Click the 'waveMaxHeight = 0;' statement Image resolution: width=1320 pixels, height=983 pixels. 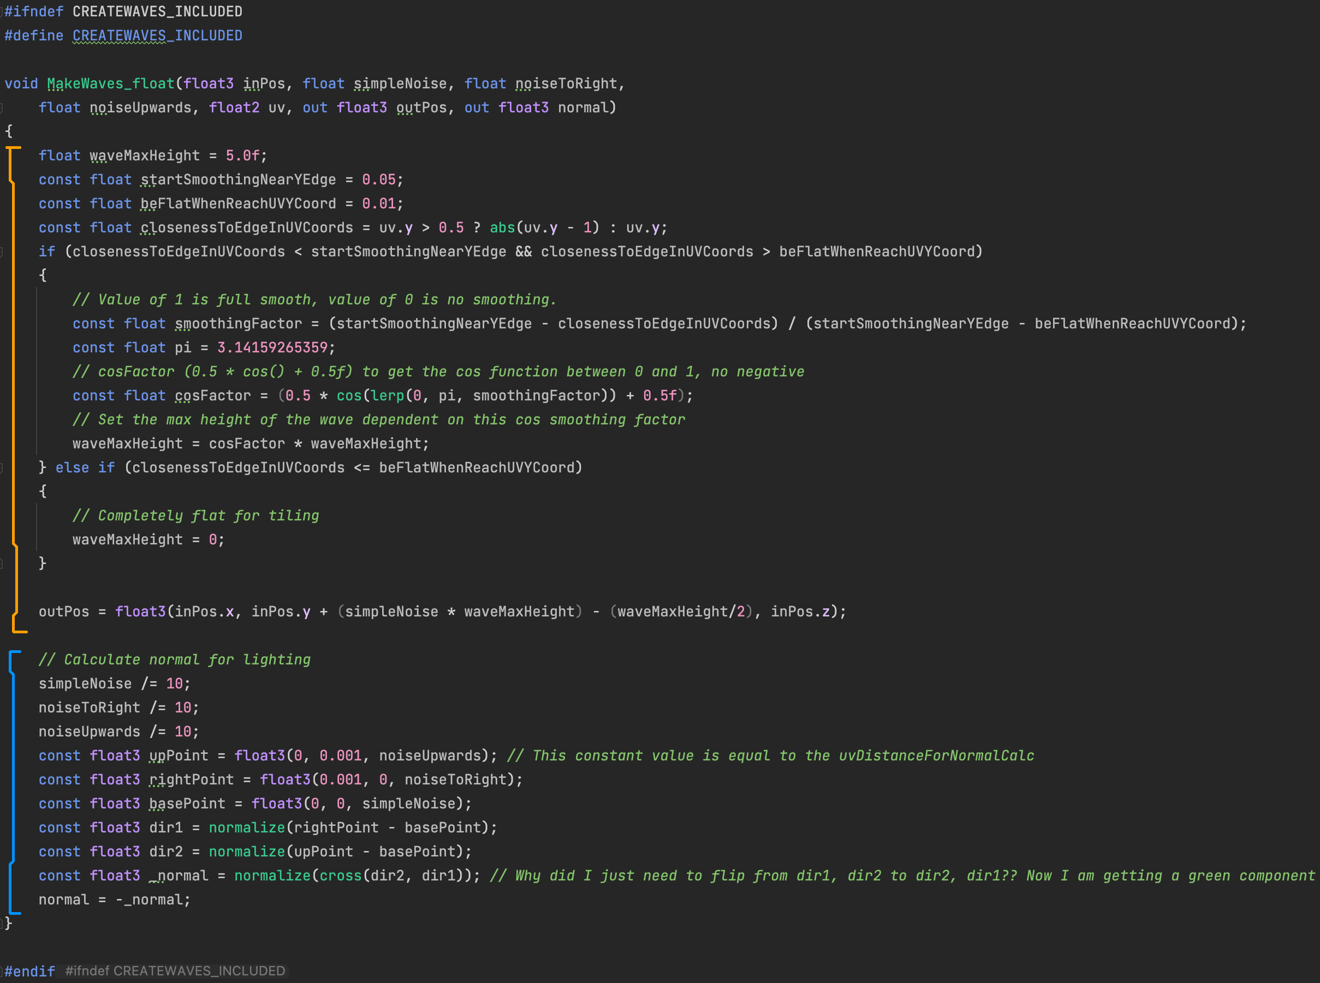tap(149, 540)
